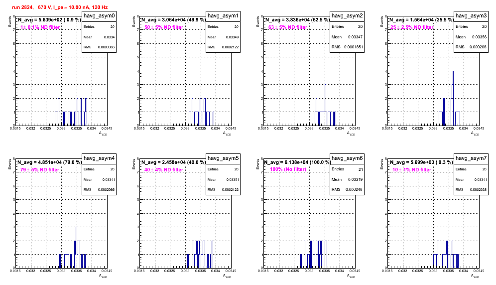Select the havg_asym1 stats box title

click(x=223, y=16)
